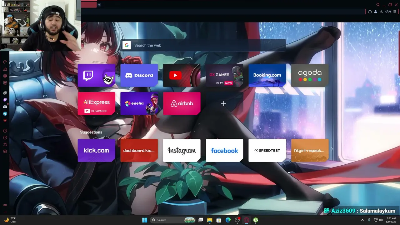Open the Windows Start menu
The width and height of the screenshot is (400, 225).
point(145,220)
